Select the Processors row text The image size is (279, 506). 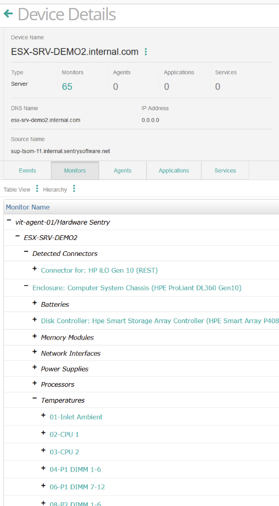[57, 384]
